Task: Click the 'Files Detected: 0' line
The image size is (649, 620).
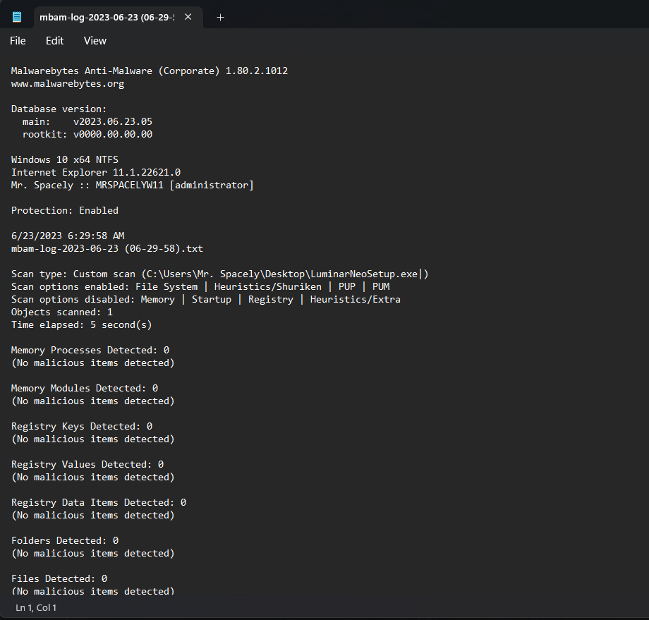Action: pos(59,578)
